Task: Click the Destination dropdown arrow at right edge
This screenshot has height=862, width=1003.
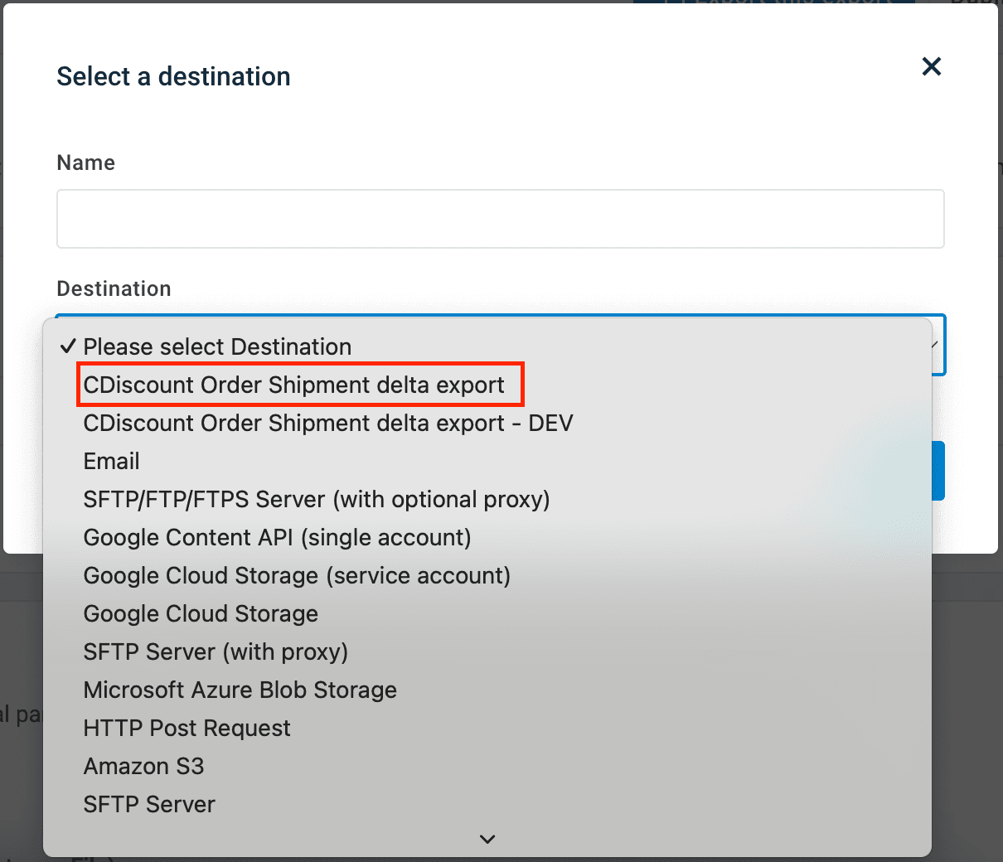Action: (x=937, y=345)
